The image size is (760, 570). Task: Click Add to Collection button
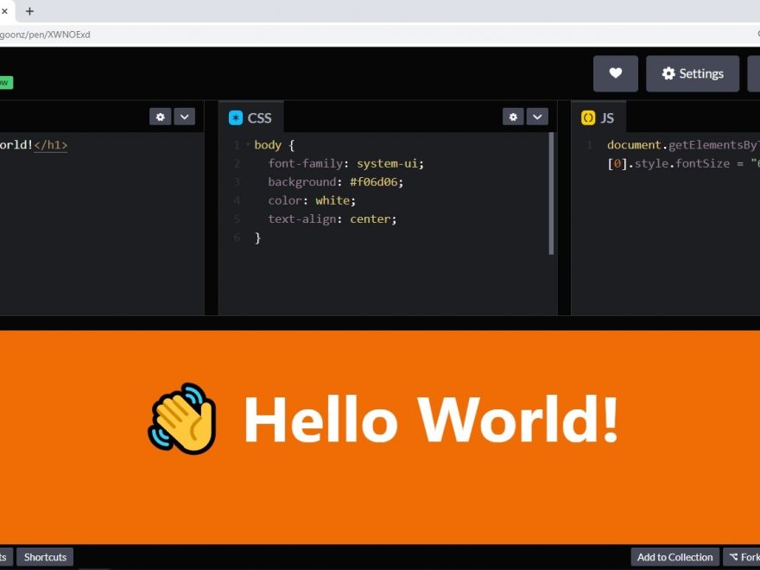(x=674, y=557)
